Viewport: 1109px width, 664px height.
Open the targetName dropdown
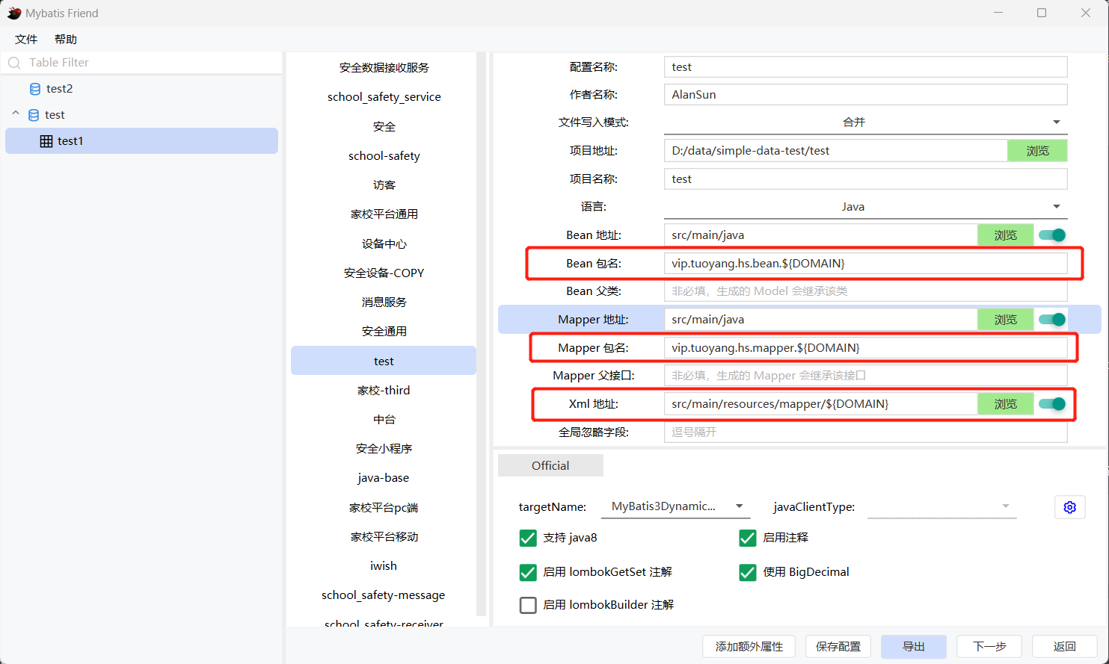675,506
